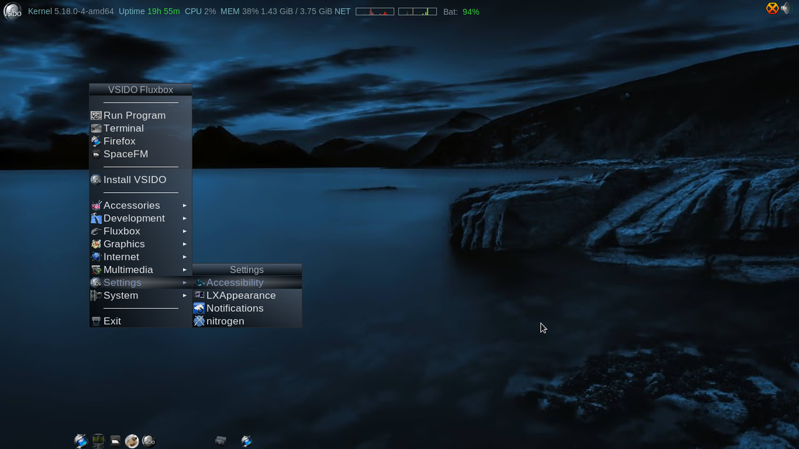The height and width of the screenshot is (449, 799).
Task: Open SpaceFM file manager from the menu
Action: [x=140, y=154]
